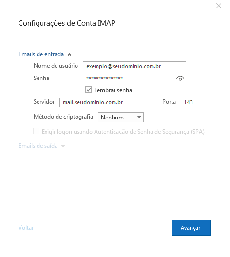Select the Servidor field with mail.seudominio.com.br

click(106, 102)
